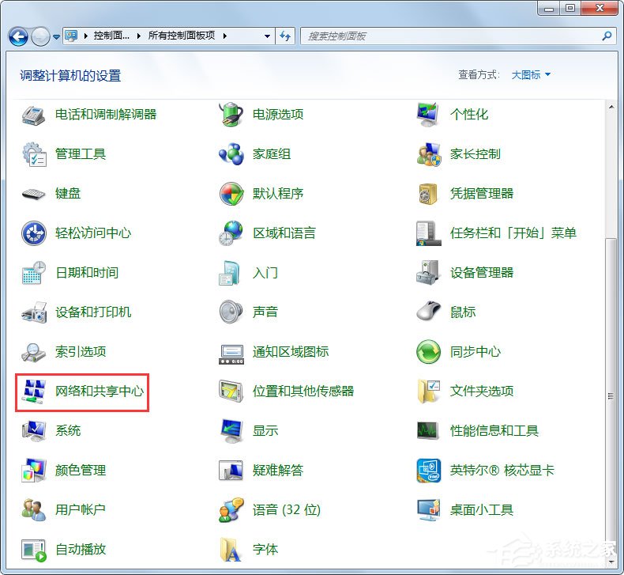Open the 个性化 icon

click(x=428, y=115)
